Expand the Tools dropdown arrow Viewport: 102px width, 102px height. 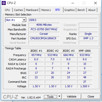59,96
